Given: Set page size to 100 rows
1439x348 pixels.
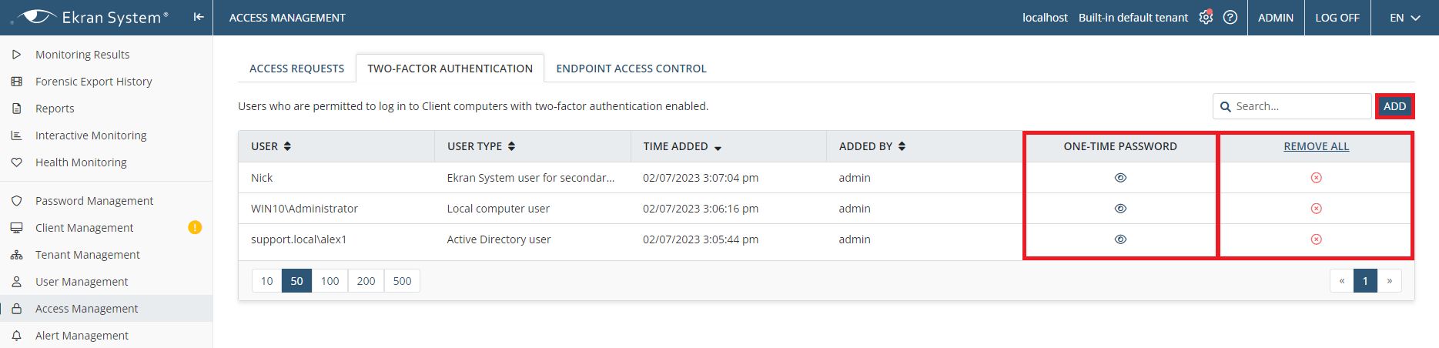Looking at the screenshot, I should [x=330, y=281].
